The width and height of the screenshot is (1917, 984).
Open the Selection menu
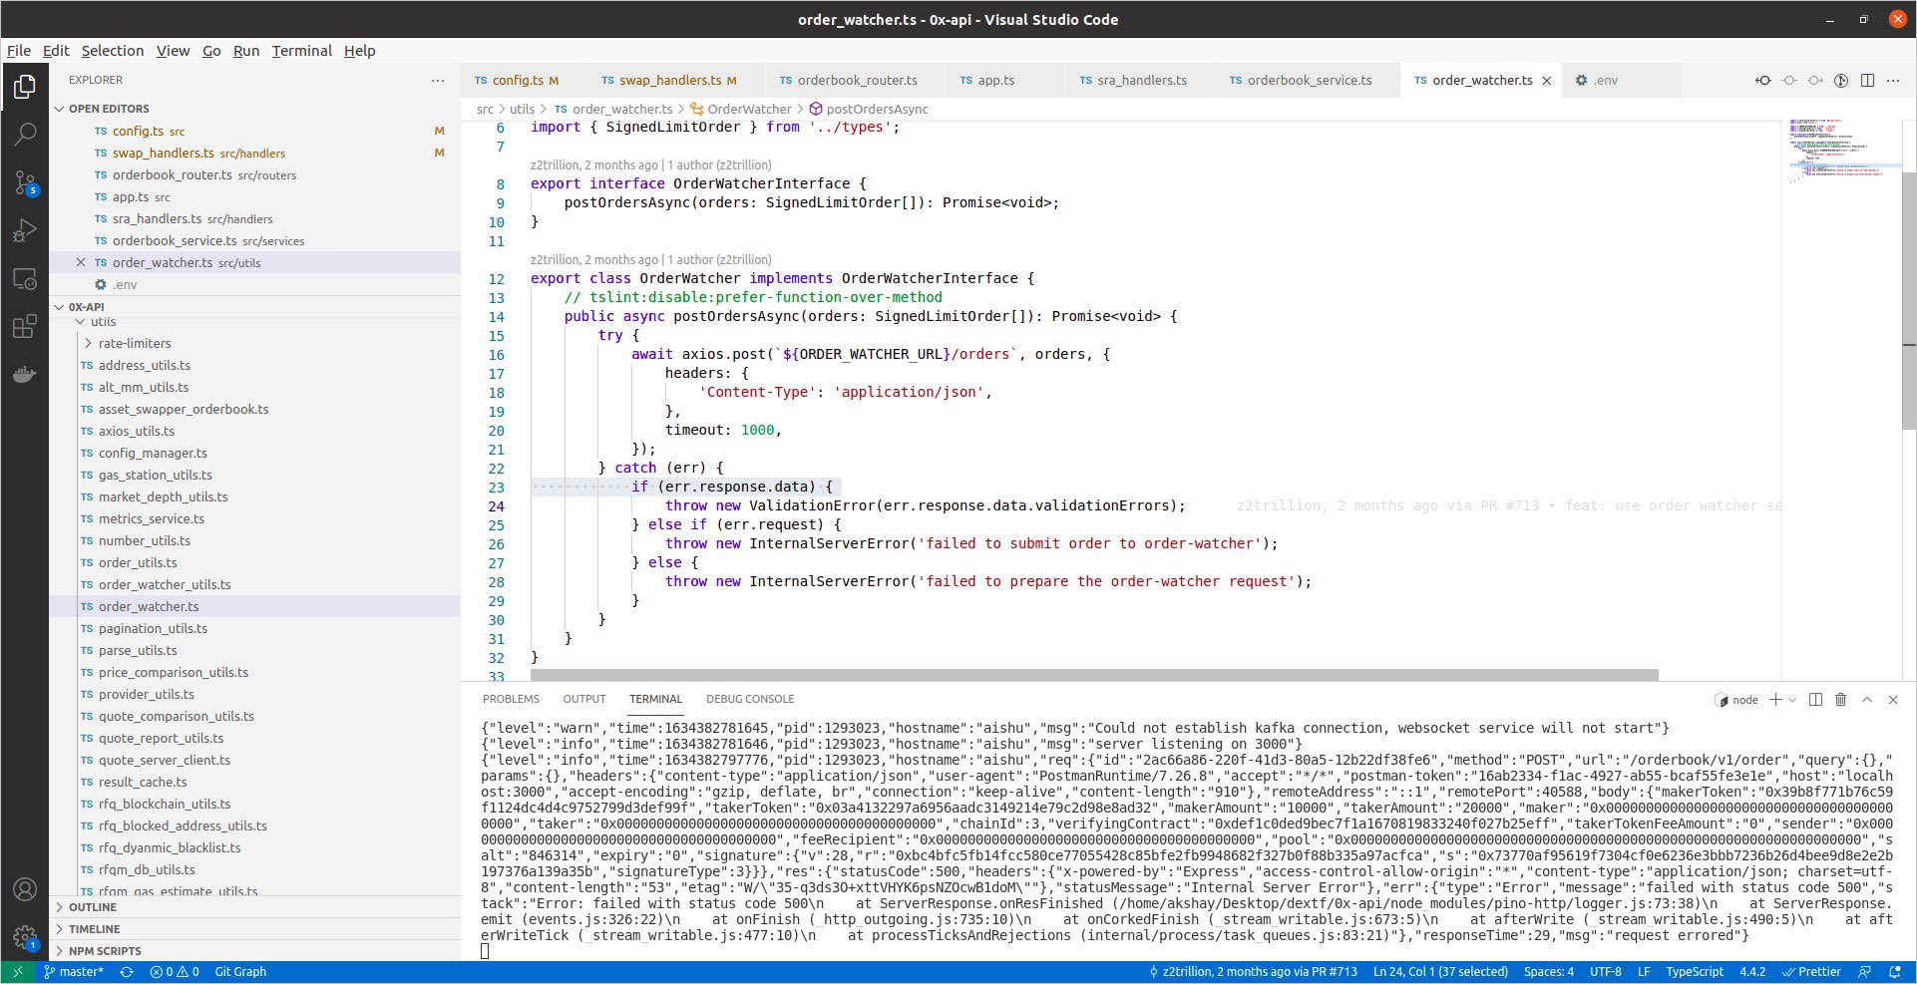pos(113,51)
